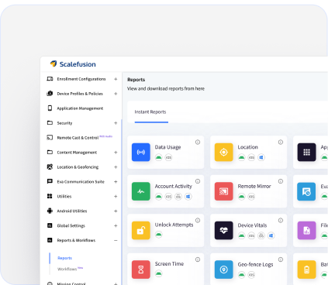Switch to the Instant Reports tab

click(150, 112)
